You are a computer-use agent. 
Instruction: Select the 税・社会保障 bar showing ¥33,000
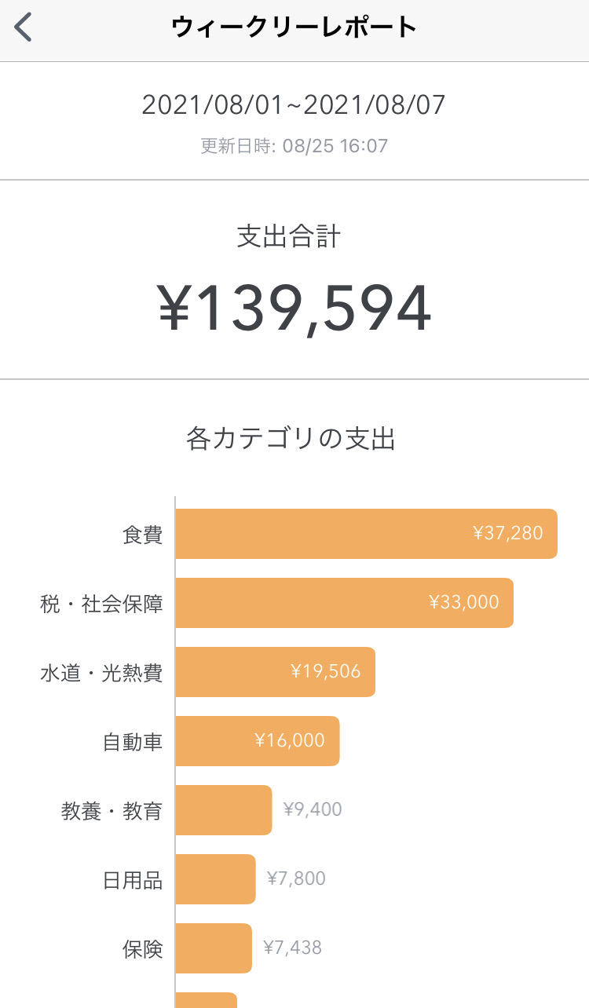click(x=344, y=603)
